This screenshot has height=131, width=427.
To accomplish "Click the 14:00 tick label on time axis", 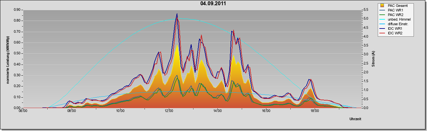I will click(217, 111).
